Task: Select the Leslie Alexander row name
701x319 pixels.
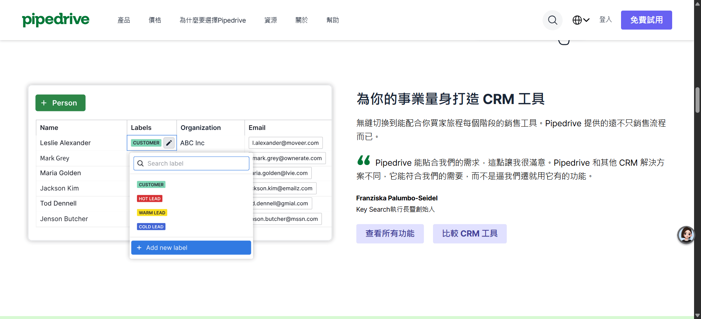Action: coord(65,143)
